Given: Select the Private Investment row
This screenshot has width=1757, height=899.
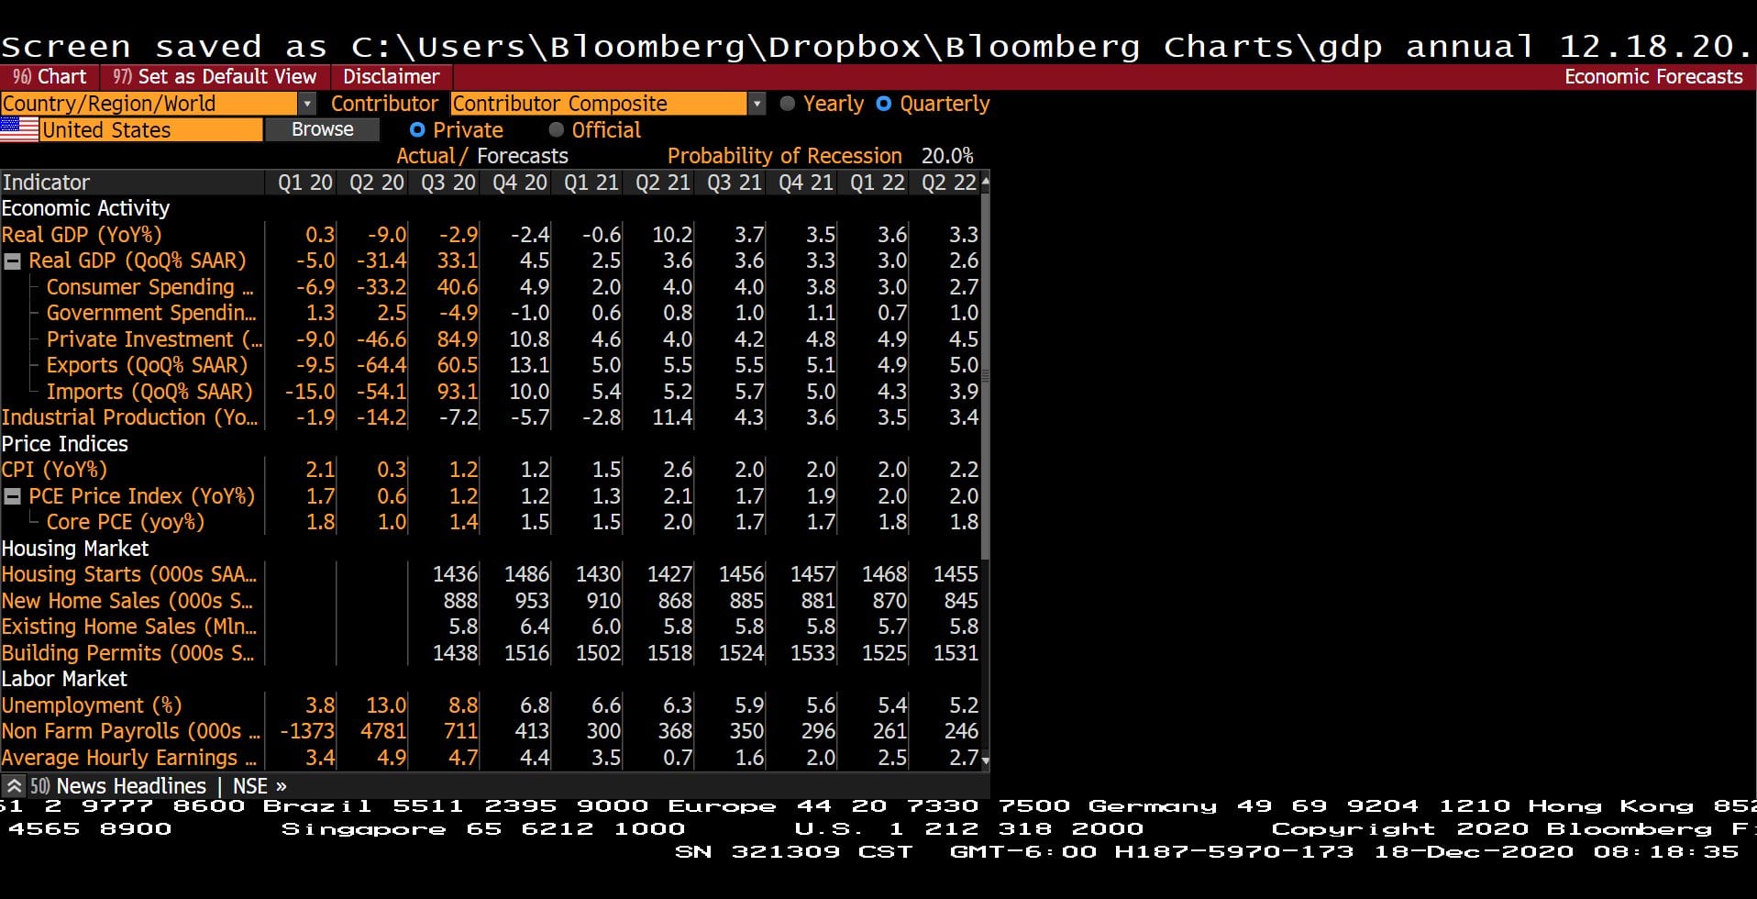Looking at the screenshot, I should coord(154,339).
